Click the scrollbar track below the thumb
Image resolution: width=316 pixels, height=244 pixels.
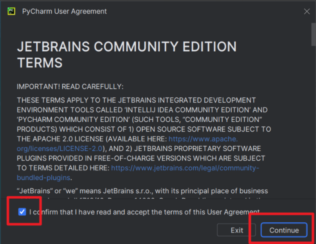(x=313, y=128)
